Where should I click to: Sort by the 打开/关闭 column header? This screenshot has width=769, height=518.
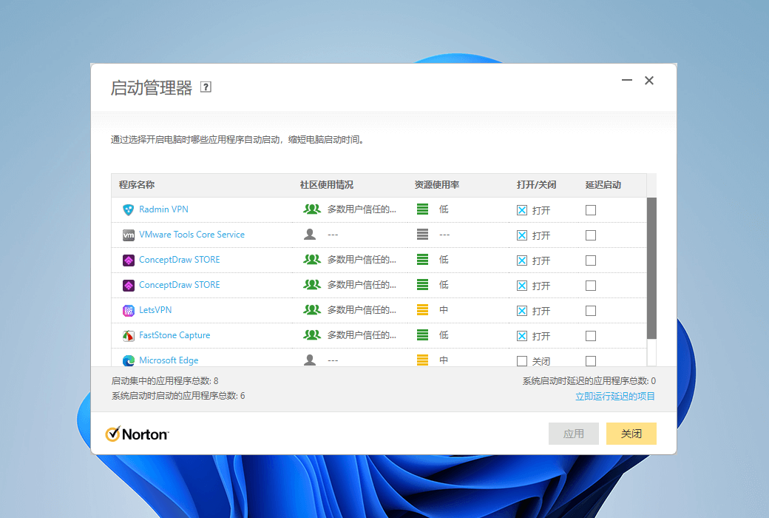point(536,185)
